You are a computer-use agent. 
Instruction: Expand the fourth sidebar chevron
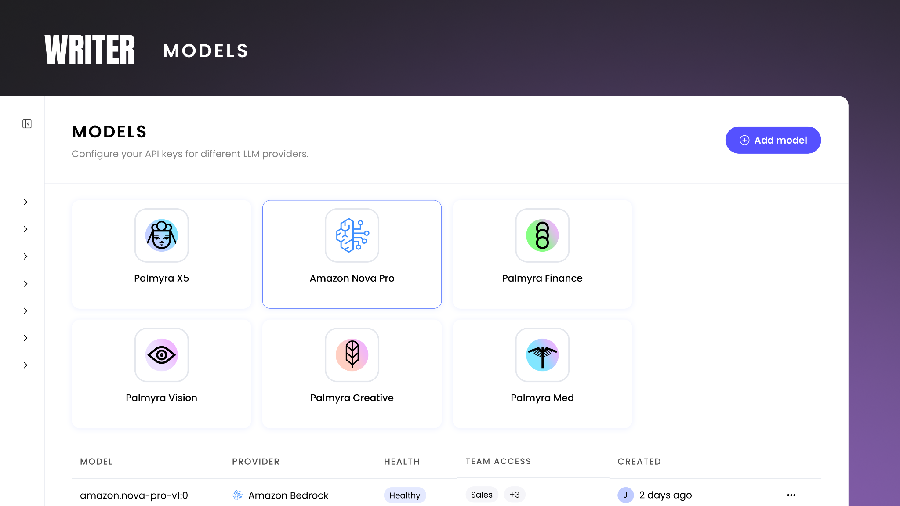[x=25, y=284]
